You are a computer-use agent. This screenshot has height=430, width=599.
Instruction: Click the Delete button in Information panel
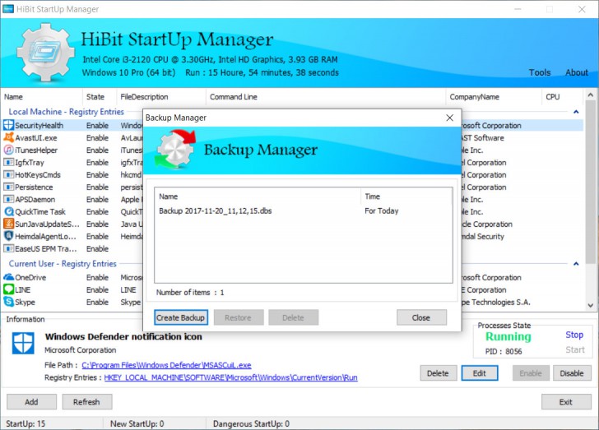click(x=438, y=373)
